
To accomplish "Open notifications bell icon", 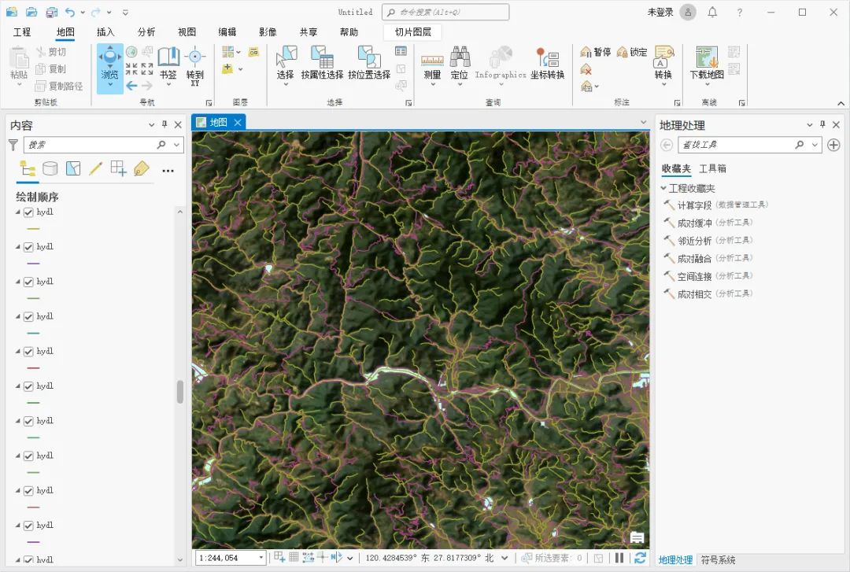I will 712,12.
